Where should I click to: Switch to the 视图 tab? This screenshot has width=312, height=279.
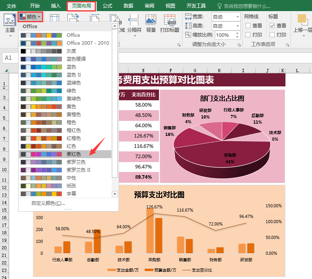coord(170,6)
